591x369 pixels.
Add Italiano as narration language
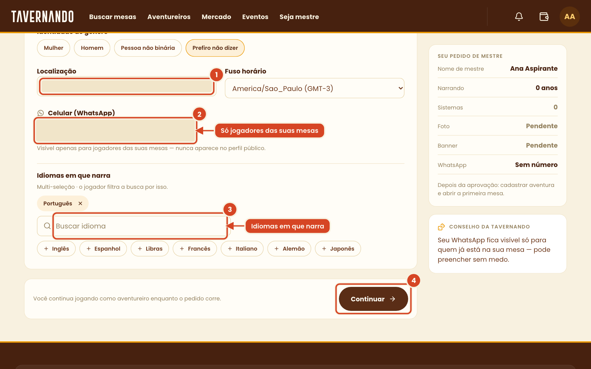[242, 248]
